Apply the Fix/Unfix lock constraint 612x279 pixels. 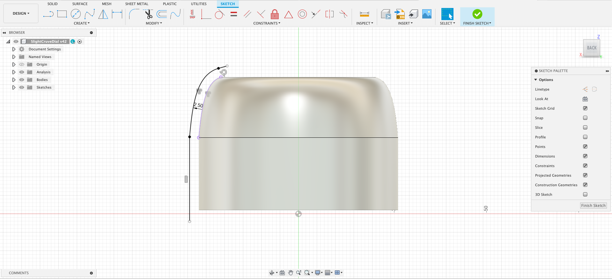tap(275, 14)
